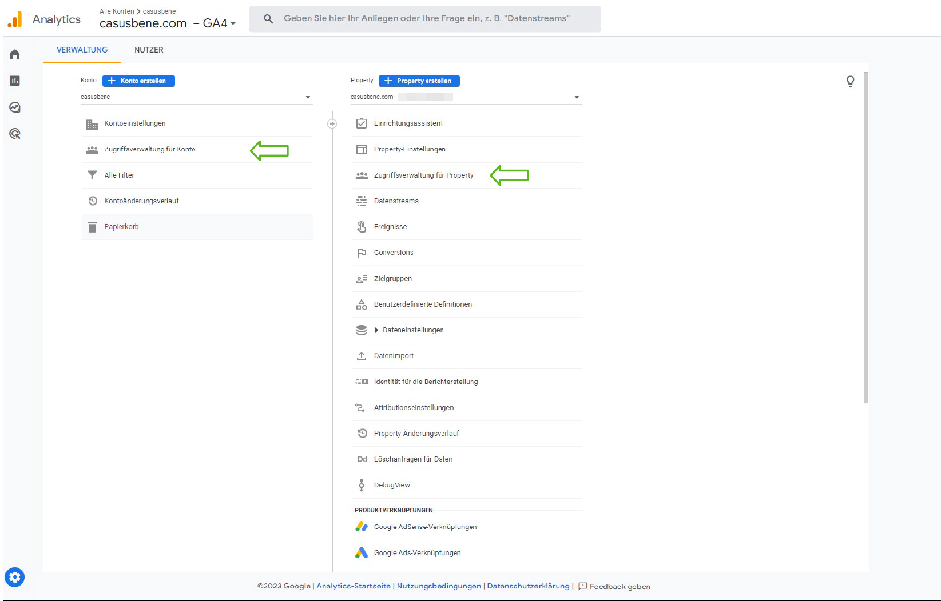This screenshot has width=941, height=601.
Task: Open the casusbene account dropdown
Action: click(196, 97)
